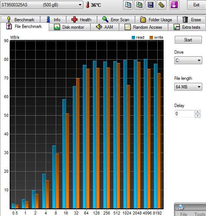
Task: Open the Health tab
Action: coord(82,19)
